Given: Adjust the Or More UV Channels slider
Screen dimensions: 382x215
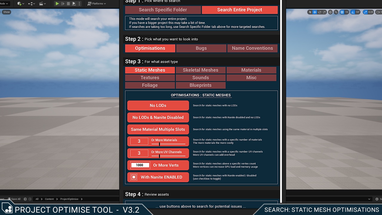Looking at the screenshot, I should [x=168, y=156].
